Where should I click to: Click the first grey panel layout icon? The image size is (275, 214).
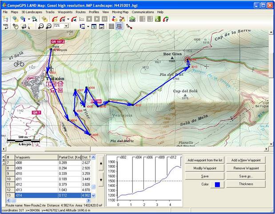coord(142,19)
